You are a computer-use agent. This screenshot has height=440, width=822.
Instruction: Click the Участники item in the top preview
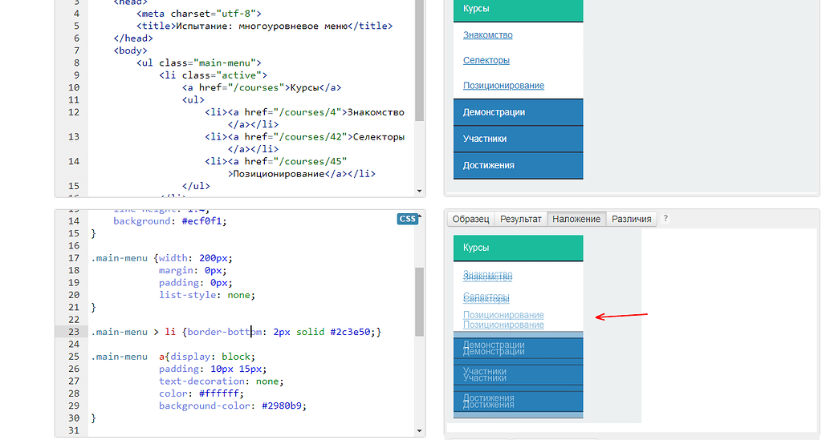[518, 139]
